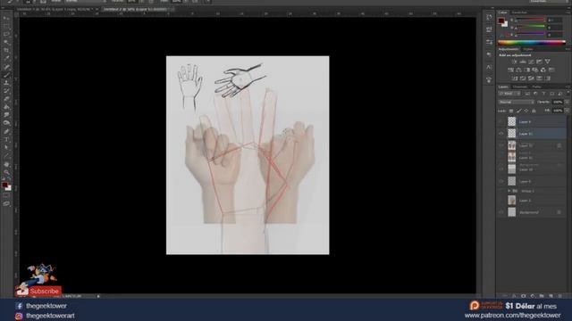
Task: Switch to the Swatches tab
Action: tap(519, 12)
